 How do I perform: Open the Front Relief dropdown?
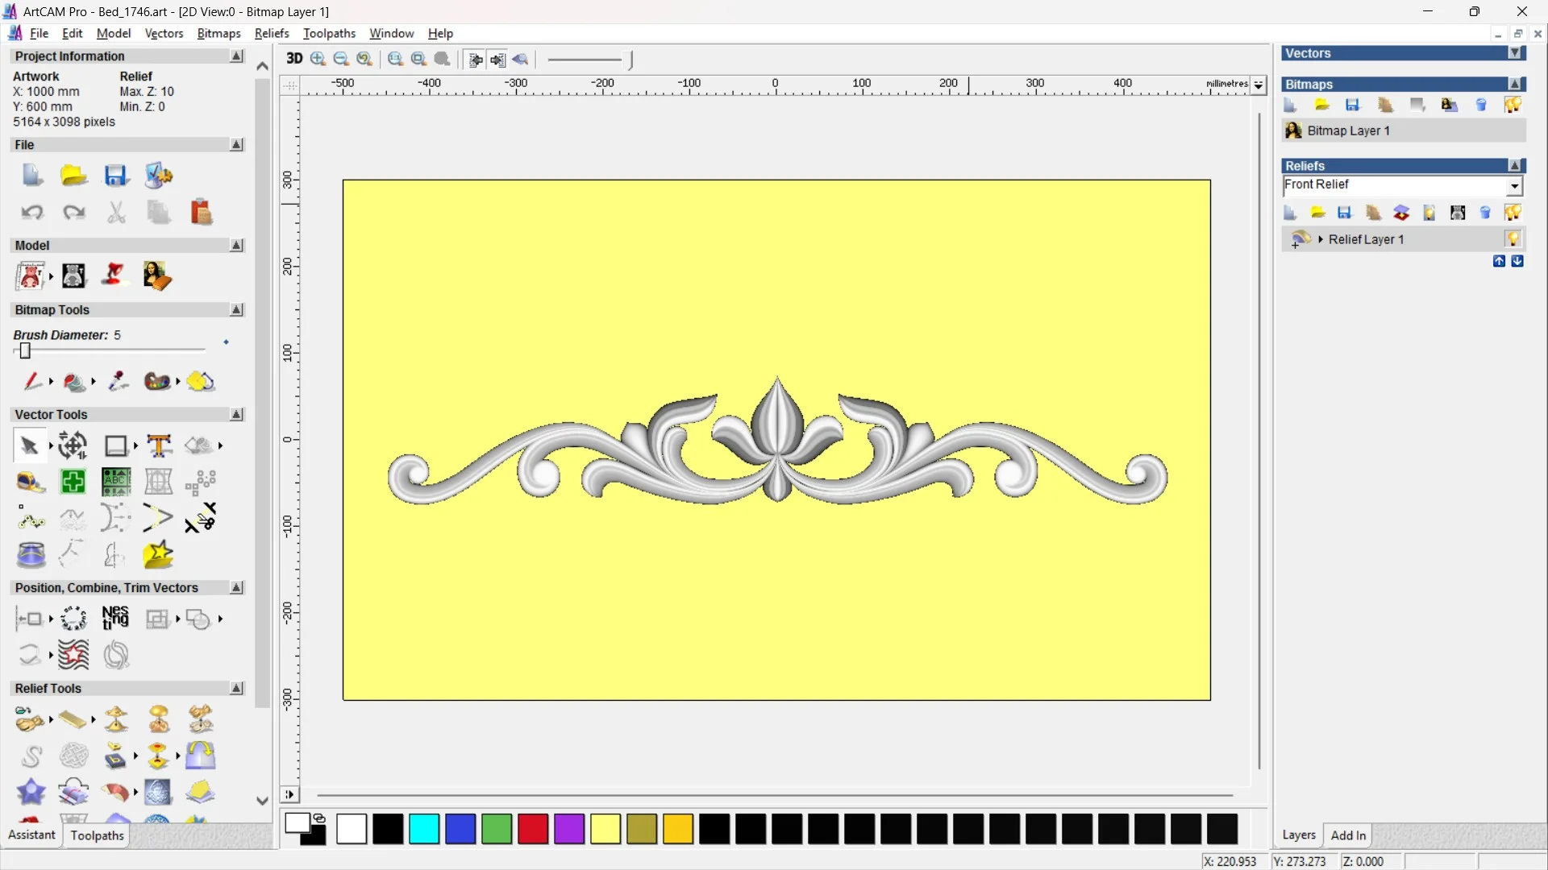pos(1514,186)
